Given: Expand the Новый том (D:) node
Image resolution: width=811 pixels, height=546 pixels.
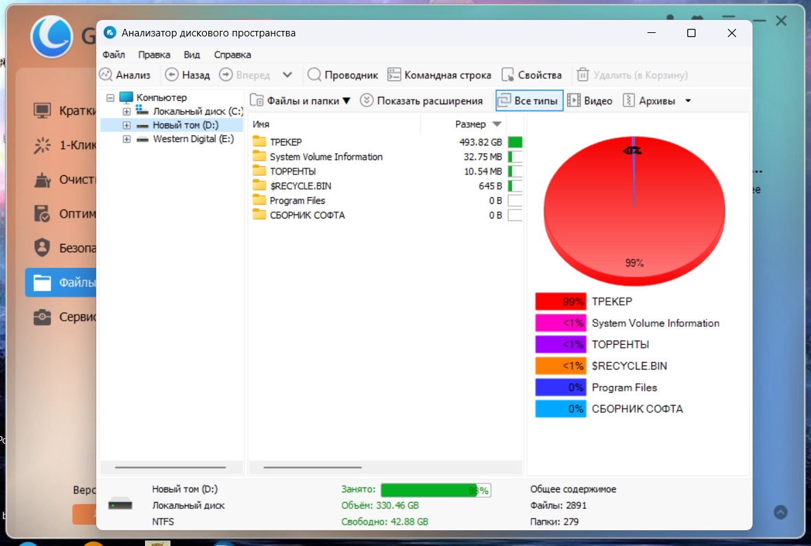Looking at the screenshot, I should point(126,125).
